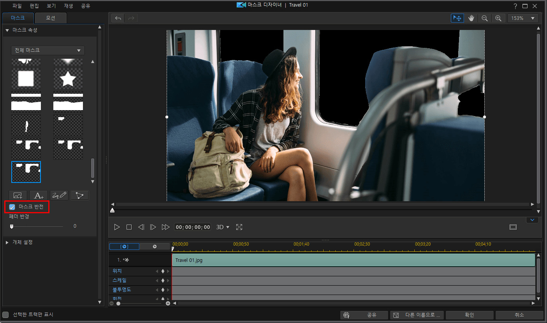The image size is (547, 323).
Task: Click the zoom in magnifier icon
Action: [x=498, y=18]
